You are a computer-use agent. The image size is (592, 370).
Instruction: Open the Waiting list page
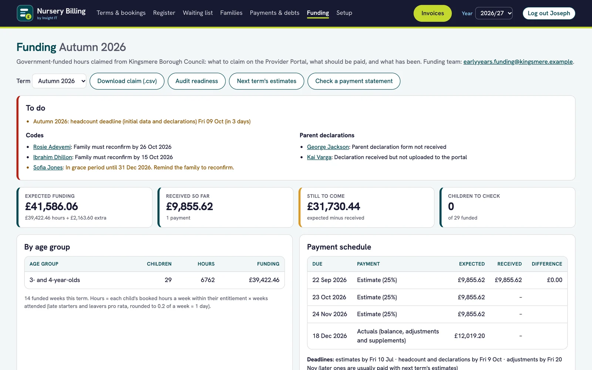point(198,13)
